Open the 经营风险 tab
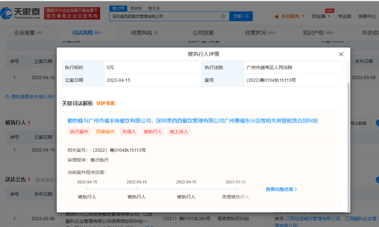 (x=144, y=33)
